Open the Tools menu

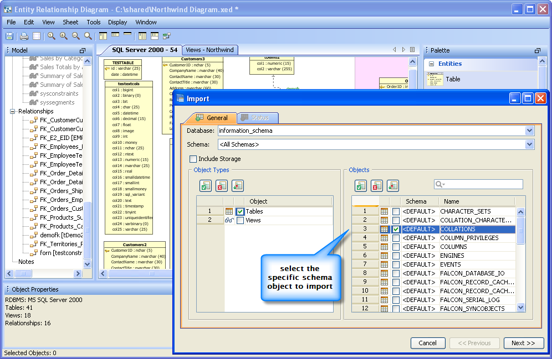click(94, 22)
